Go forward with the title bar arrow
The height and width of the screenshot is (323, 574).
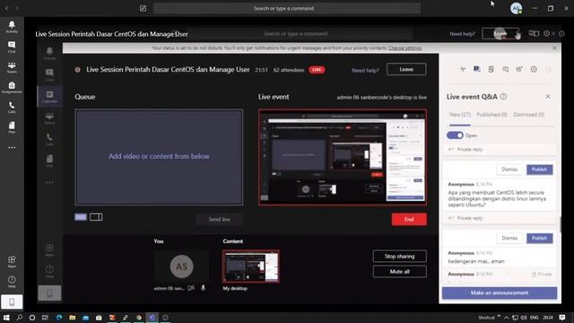[x=16, y=8]
